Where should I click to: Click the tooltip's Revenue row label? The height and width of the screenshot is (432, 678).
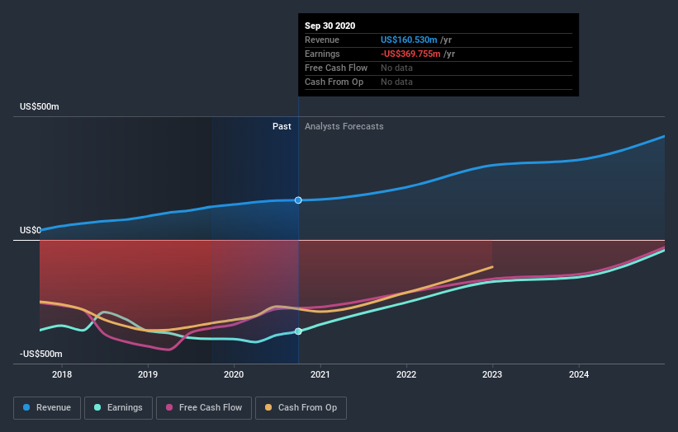click(322, 40)
